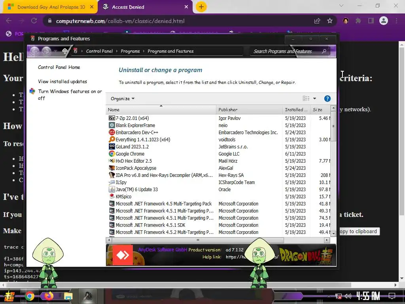Select Microsoft .NET Framework 4.5 Multi-Targeting Pack
Viewport: 405px width, 304px height.
(x=164, y=204)
